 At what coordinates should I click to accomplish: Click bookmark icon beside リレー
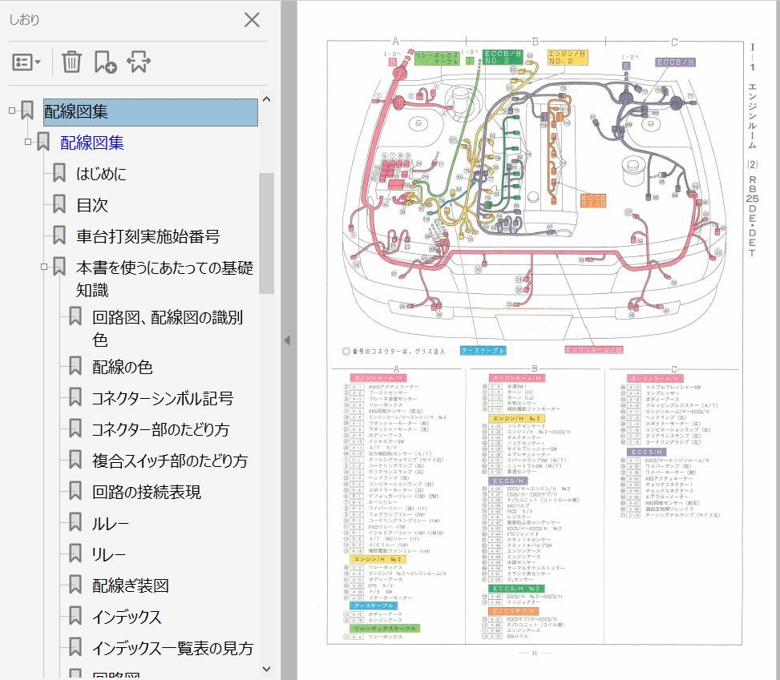[75, 553]
